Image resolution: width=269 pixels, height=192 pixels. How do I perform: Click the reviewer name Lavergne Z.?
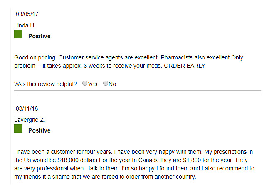30,120
